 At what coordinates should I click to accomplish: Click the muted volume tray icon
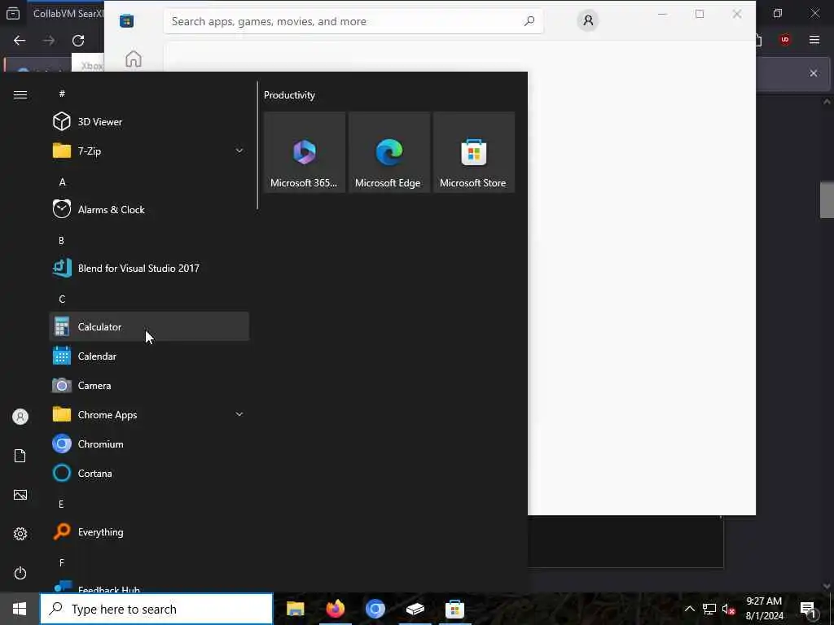[728, 609]
